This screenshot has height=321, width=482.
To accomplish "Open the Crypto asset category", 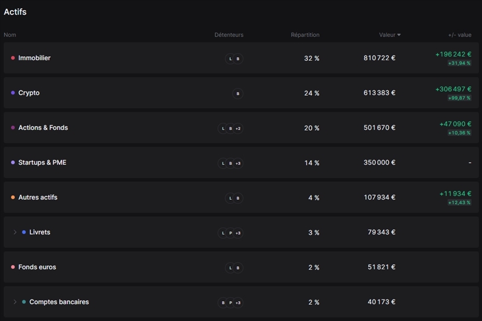I will tap(29, 93).
